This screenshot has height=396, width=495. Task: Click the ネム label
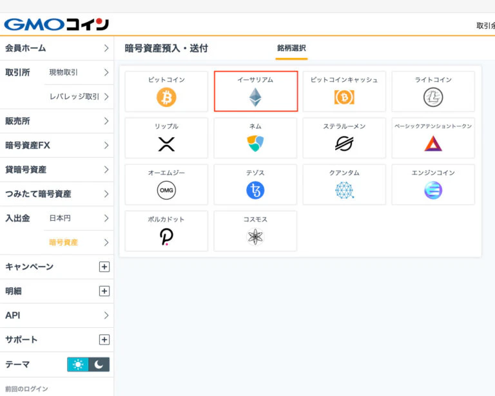click(x=255, y=126)
